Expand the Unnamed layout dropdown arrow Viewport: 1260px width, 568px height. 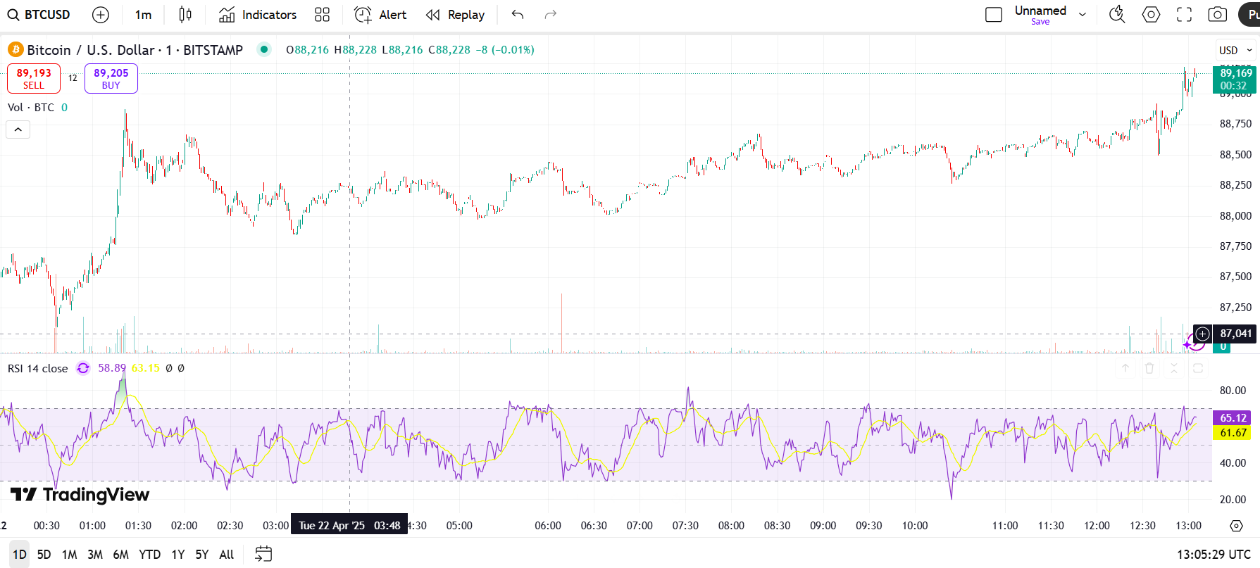(x=1083, y=15)
